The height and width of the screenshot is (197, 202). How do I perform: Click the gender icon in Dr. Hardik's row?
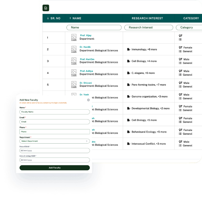point(180,47)
